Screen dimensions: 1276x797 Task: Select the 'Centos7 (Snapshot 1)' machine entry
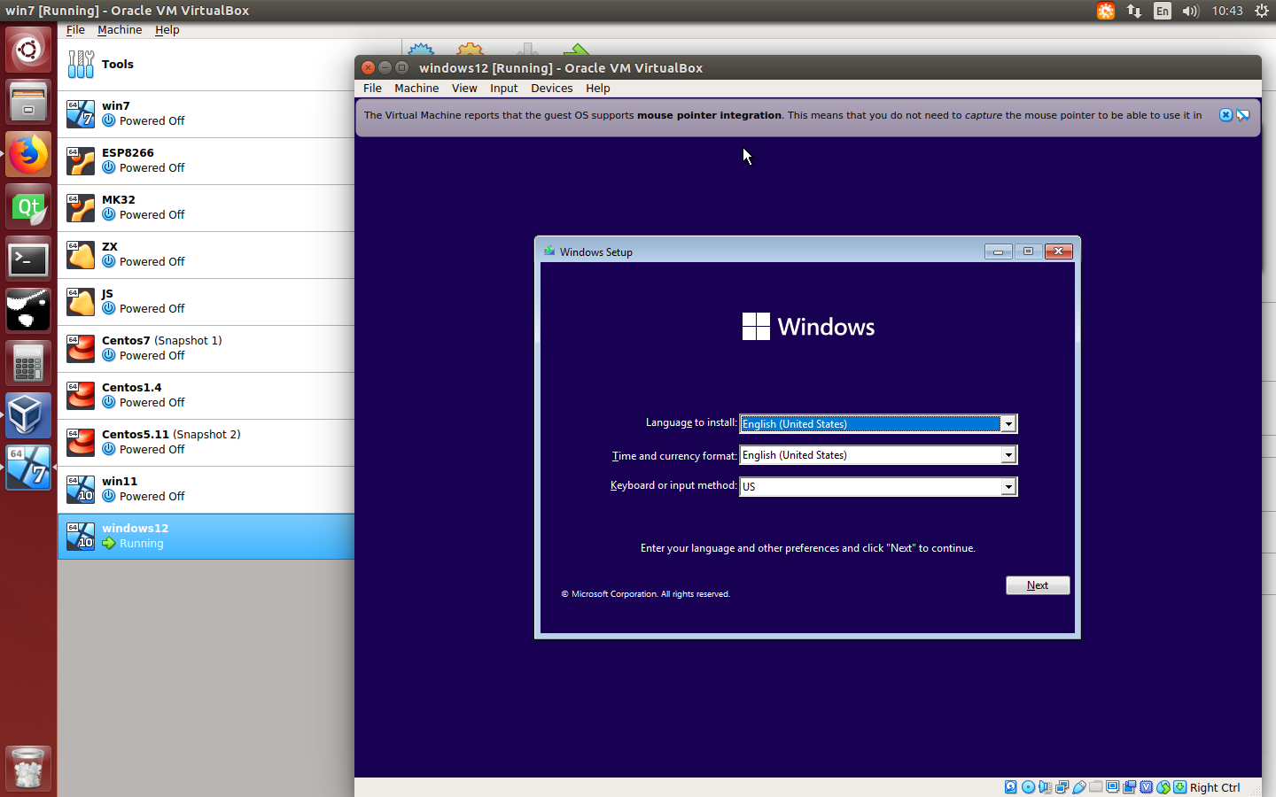click(x=206, y=348)
